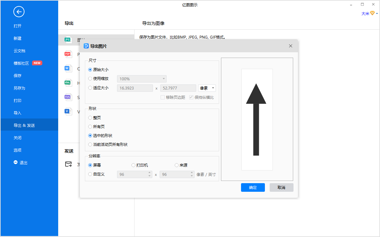This screenshot has width=380, height=237.
Task: Choose the HTML export file icon
Action: 68,83
